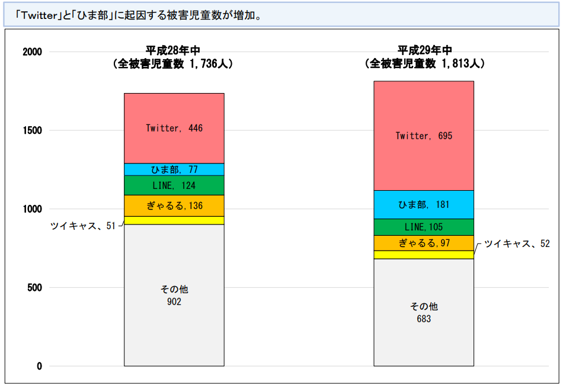This screenshot has height=388, width=563.
Task: Click the 全被害児童数 1,813人 subtitle
Action: [425, 63]
